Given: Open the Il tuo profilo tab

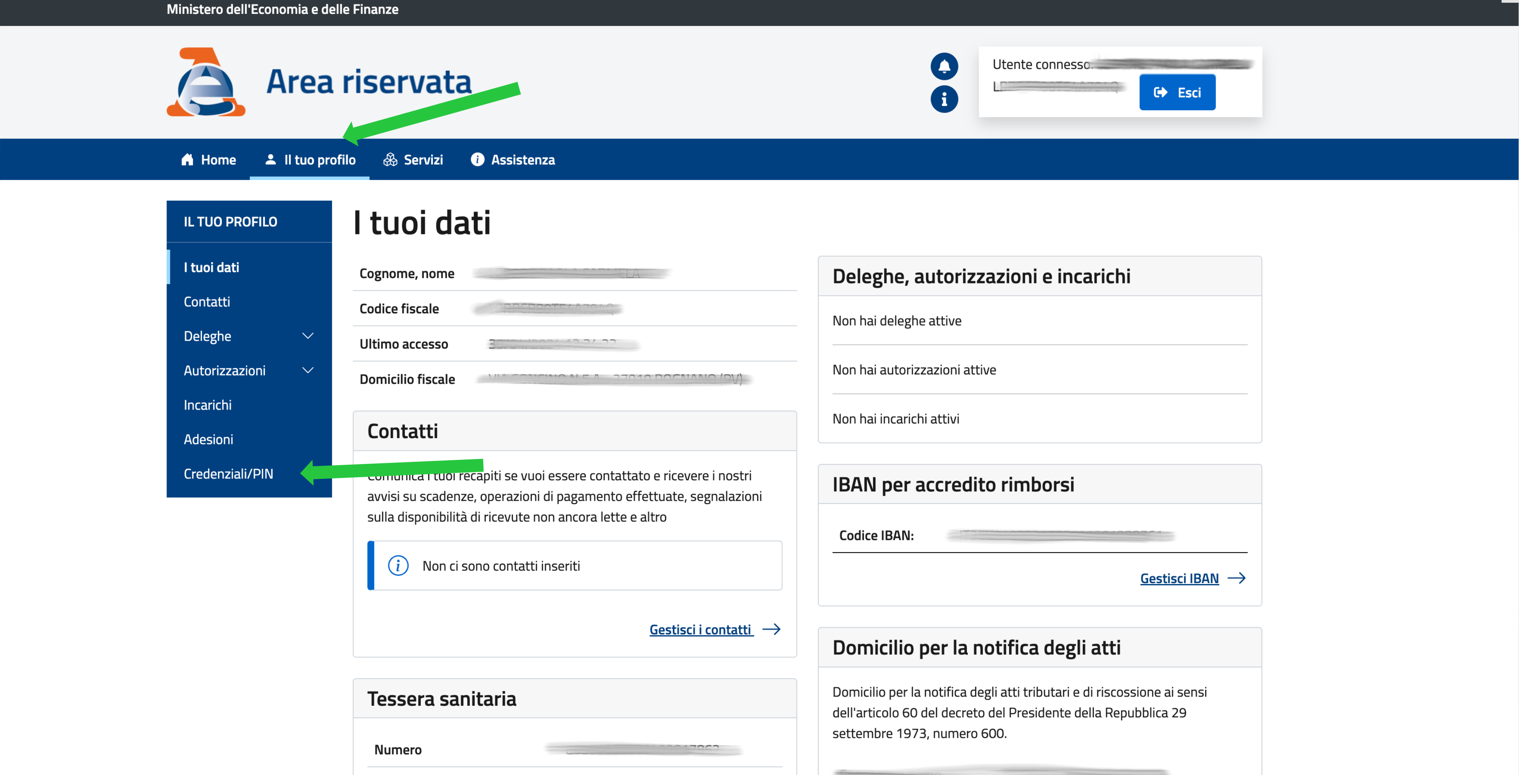Looking at the screenshot, I should (x=310, y=160).
